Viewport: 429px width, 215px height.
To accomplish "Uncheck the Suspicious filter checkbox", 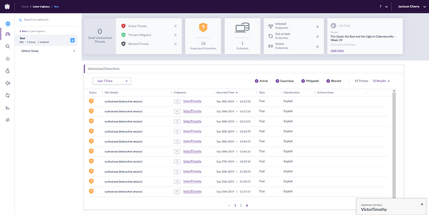I will coord(278,81).
